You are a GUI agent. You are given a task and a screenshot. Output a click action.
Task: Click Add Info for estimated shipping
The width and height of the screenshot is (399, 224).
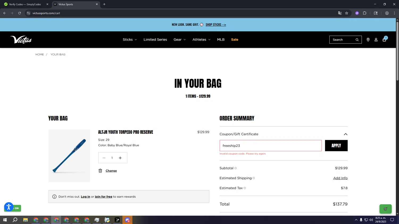click(340, 178)
